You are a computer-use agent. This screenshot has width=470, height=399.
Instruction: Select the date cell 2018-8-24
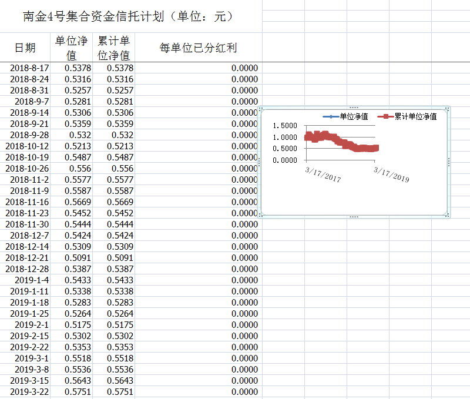[25, 79]
